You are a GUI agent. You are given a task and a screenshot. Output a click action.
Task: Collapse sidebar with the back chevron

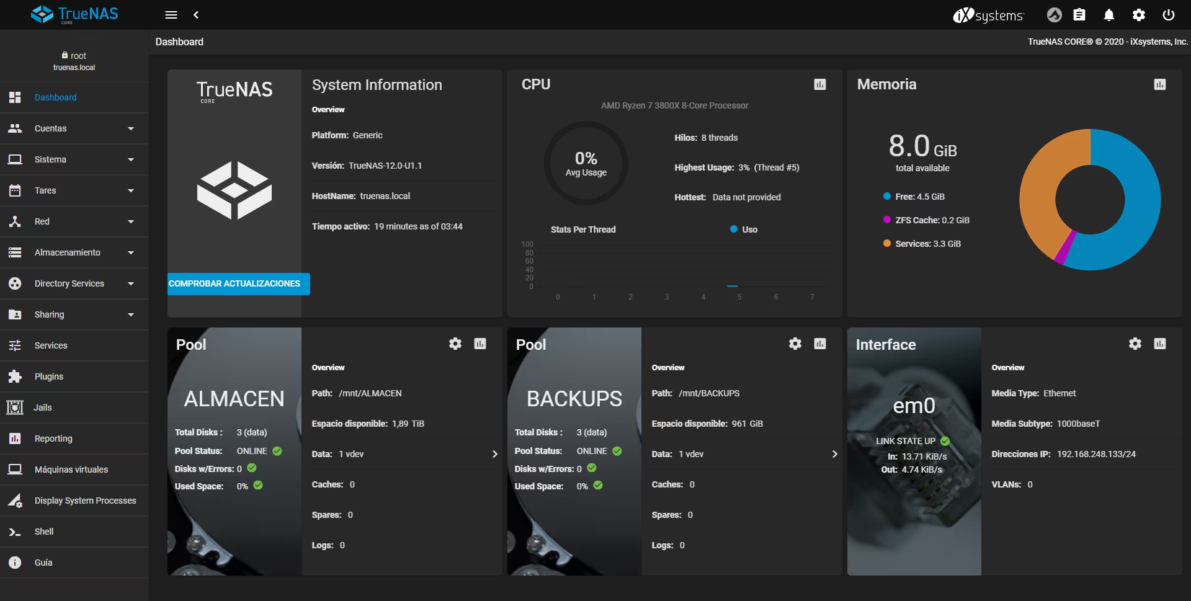[196, 15]
